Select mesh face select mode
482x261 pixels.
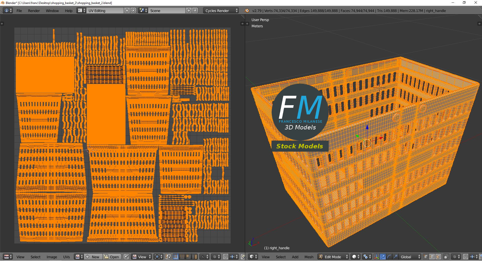(x=438, y=257)
